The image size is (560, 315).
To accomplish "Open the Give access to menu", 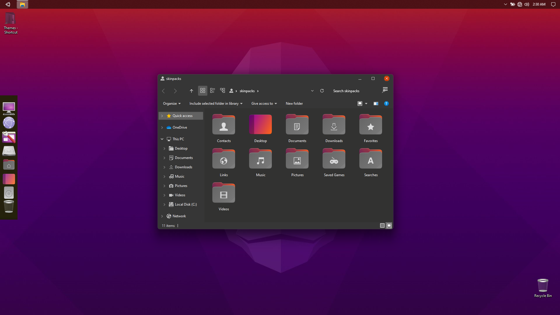I will [x=264, y=104].
